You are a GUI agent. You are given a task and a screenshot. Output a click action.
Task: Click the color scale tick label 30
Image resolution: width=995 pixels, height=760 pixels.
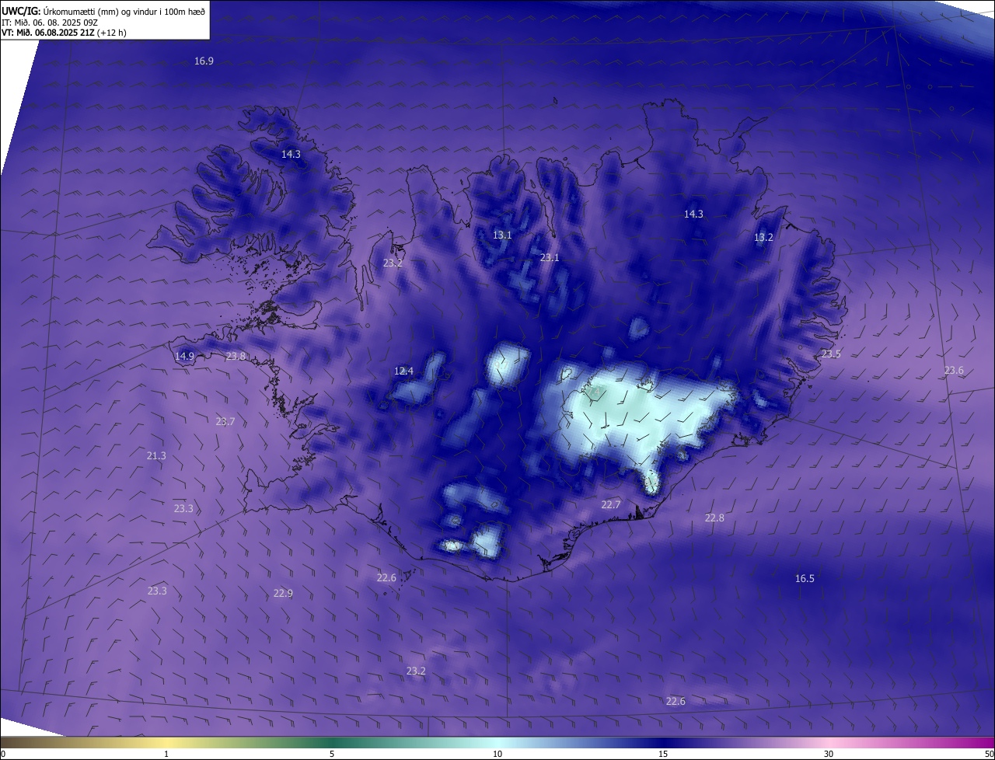tap(829, 754)
